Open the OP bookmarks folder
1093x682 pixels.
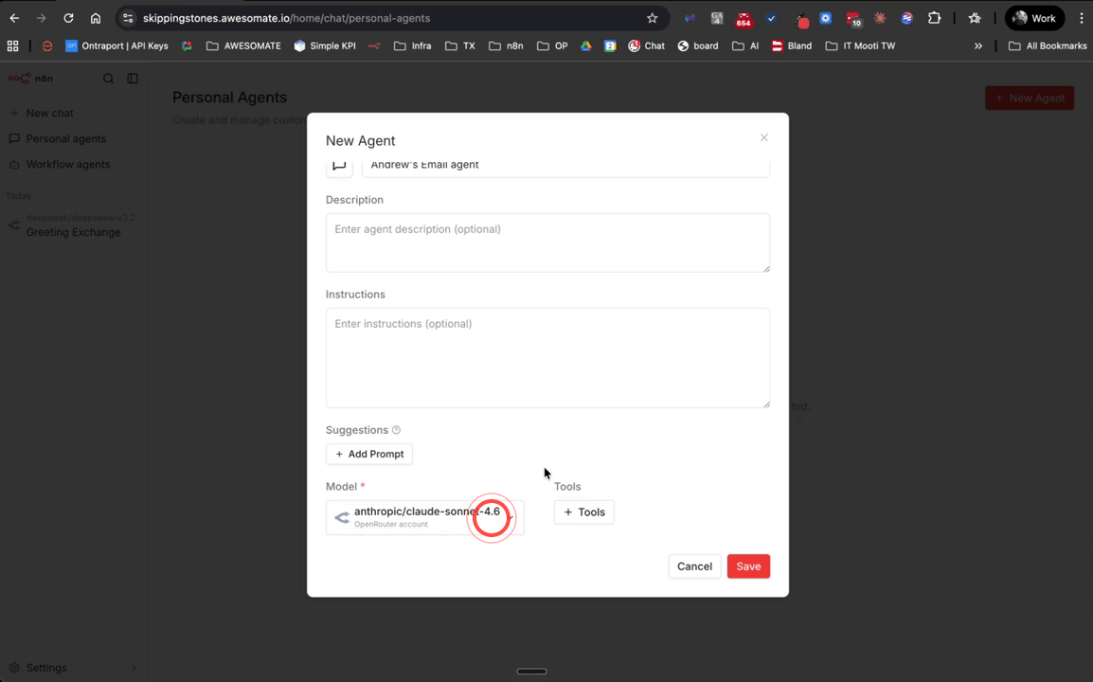click(552, 46)
